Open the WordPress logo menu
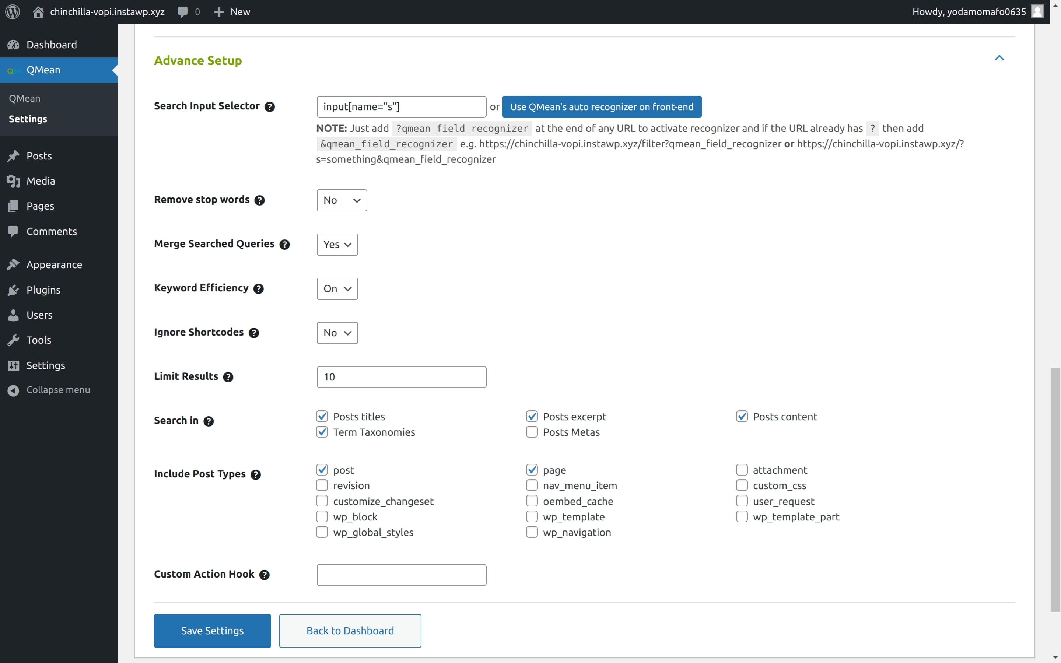This screenshot has width=1061, height=663. pyautogui.click(x=12, y=11)
